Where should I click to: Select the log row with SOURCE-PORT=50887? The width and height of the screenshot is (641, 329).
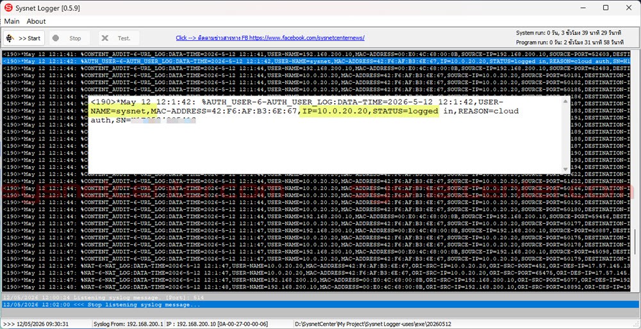(316, 231)
